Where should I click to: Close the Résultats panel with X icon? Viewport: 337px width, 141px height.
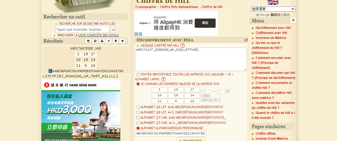tap(122, 41)
